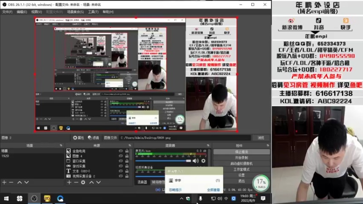
Task: Open the yellow mascot app in taskbar
Action: click(x=47, y=199)
